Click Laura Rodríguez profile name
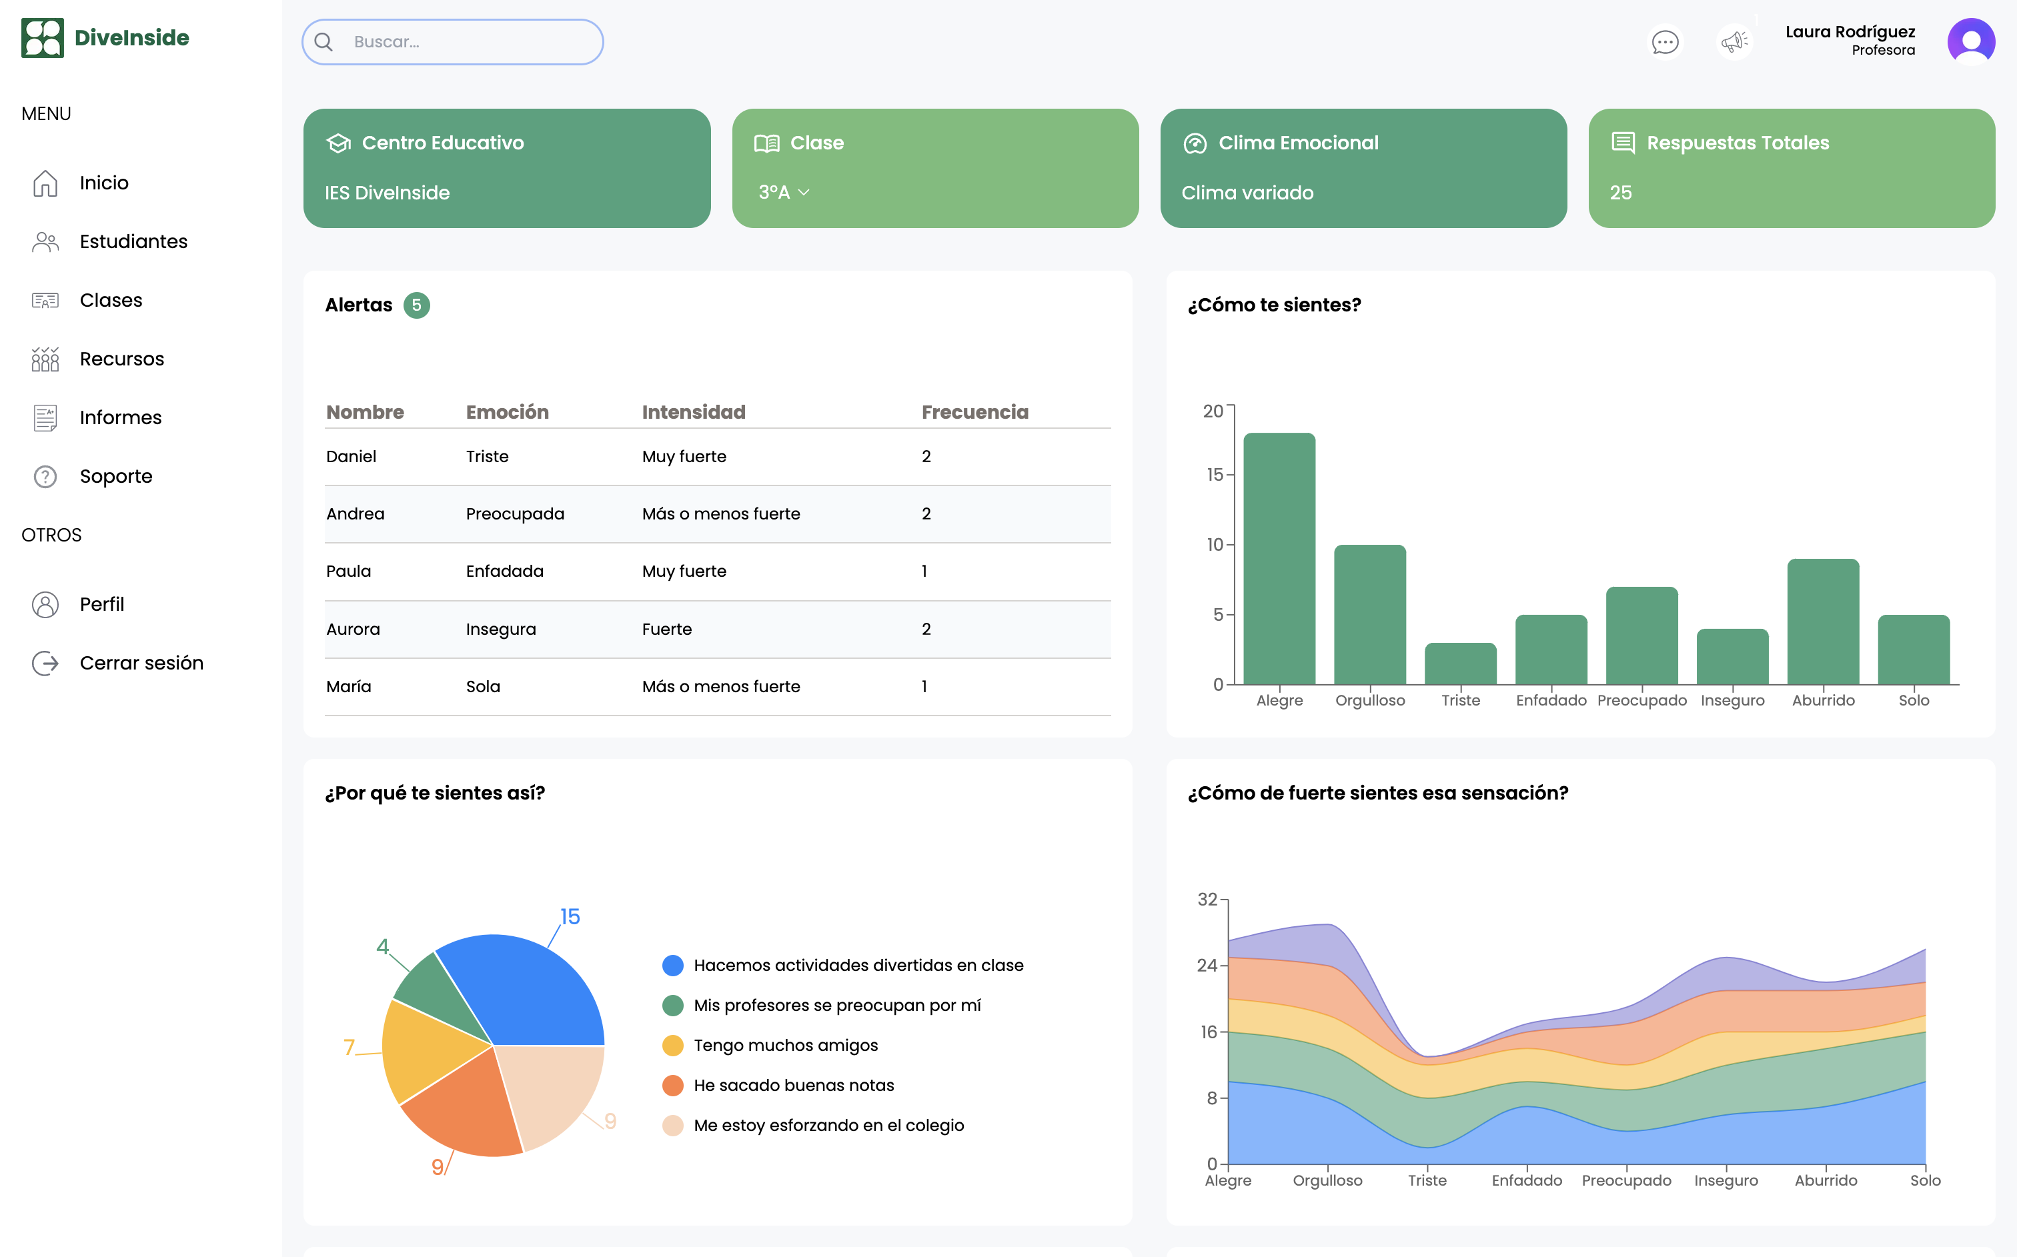 pyautogui.click(x=1850, y=31)
